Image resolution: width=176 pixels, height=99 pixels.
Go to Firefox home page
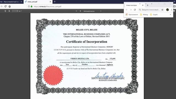point(10,6)
